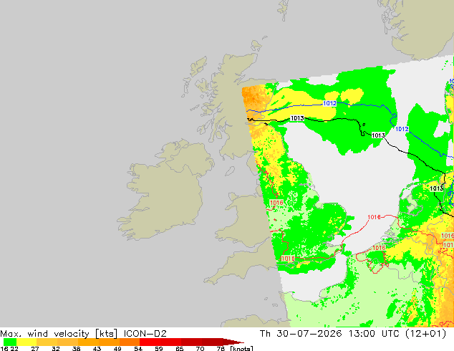Click the blue '1012' isobar label right of '1013'
This screenshot has width=454, height=351.
click(x=402, y=129)
